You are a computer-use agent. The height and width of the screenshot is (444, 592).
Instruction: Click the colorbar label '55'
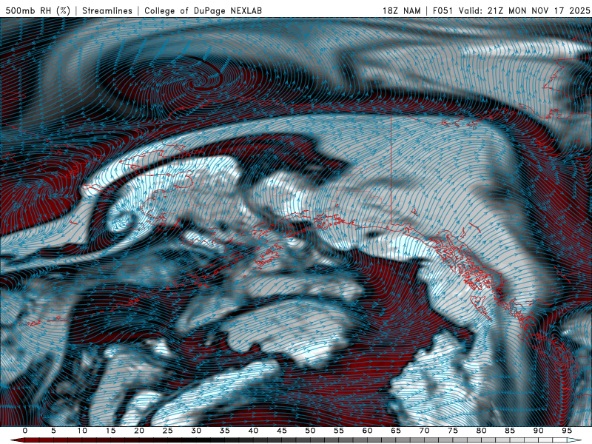pos(339,431)
